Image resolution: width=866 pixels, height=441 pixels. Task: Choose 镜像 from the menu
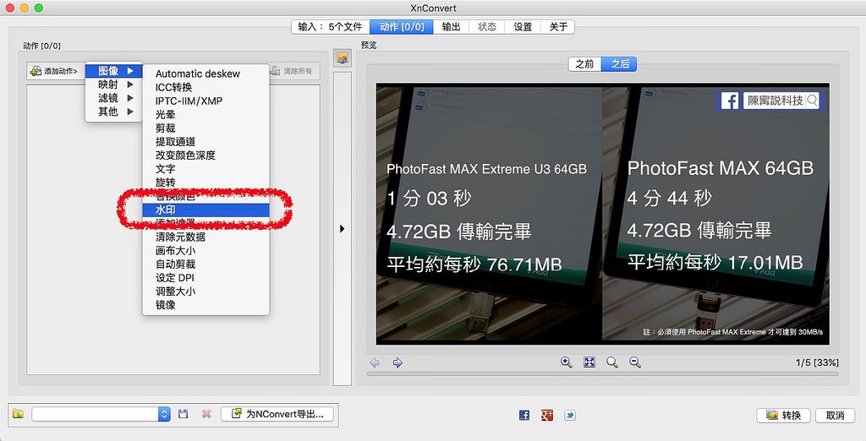point(206,305)
